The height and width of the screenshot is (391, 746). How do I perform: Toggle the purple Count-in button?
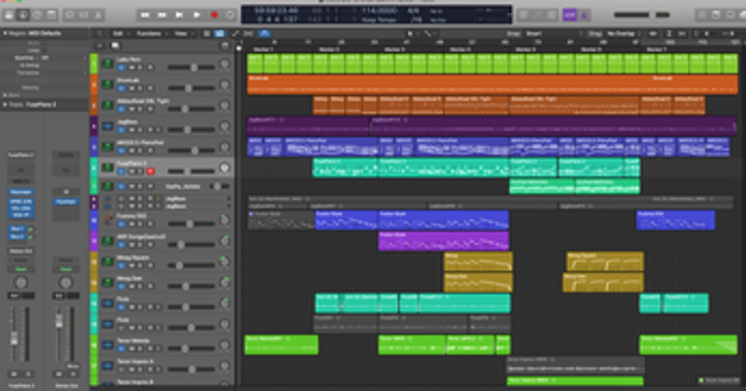point(570,15)
